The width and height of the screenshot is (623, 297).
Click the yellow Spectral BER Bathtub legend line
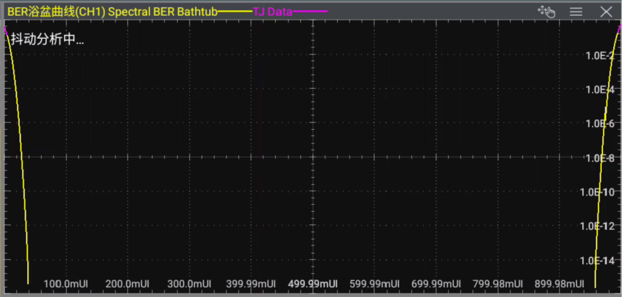pyautogui.click(x=235, y=12)
